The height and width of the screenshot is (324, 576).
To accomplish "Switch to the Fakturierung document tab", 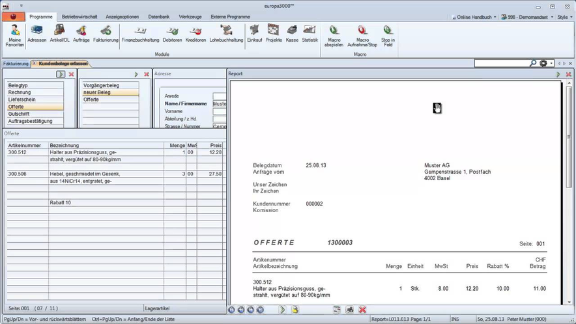I will tap(16, 64).
